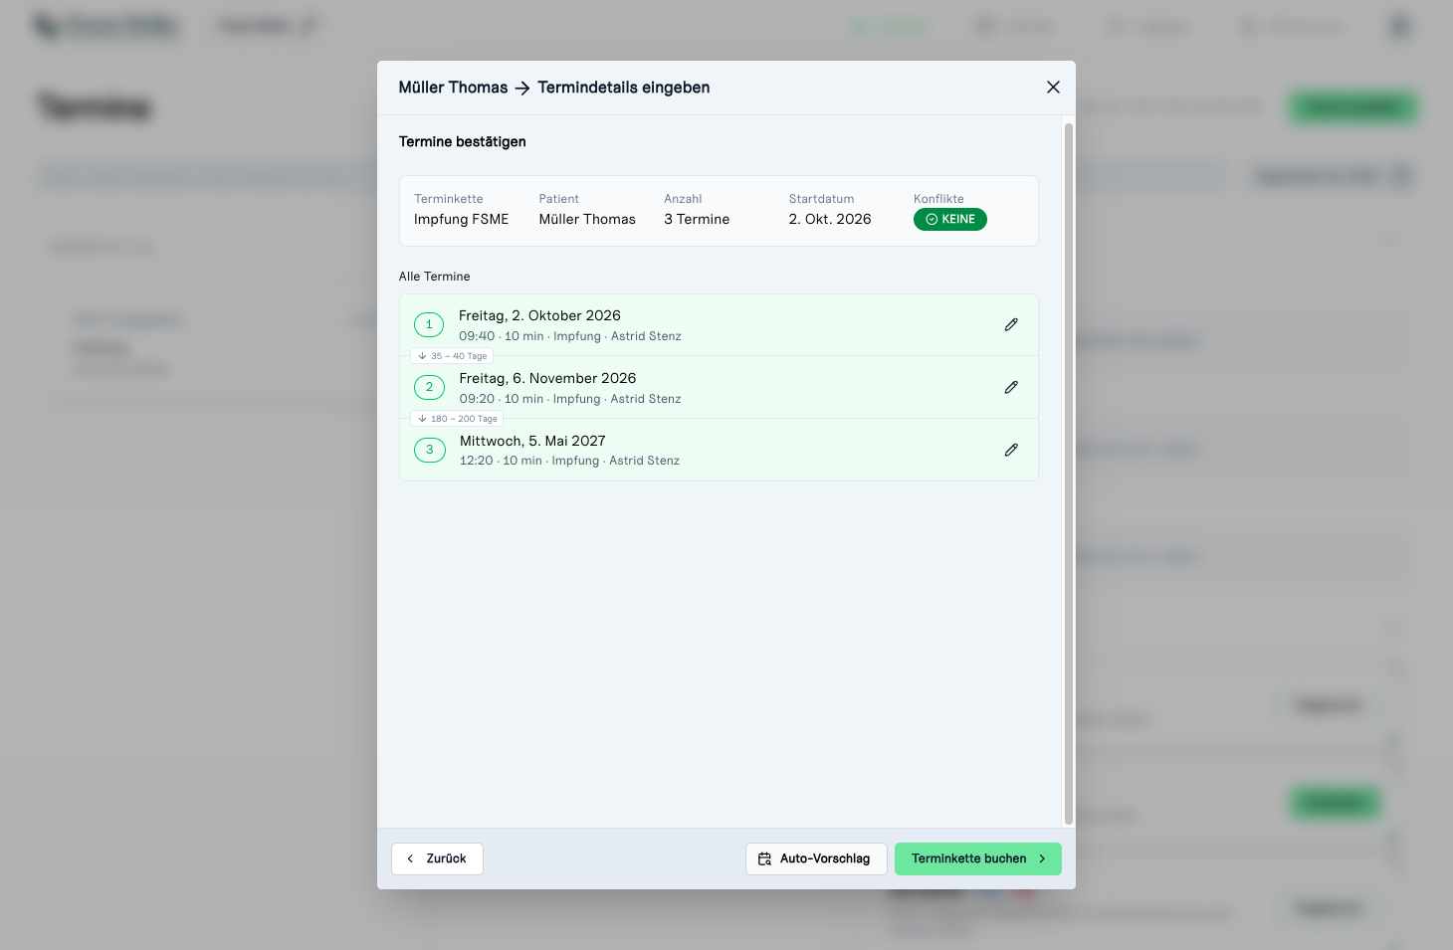1453x950 pixels.
Task: Click the Alle Termine label
Action: coord(435,277)
